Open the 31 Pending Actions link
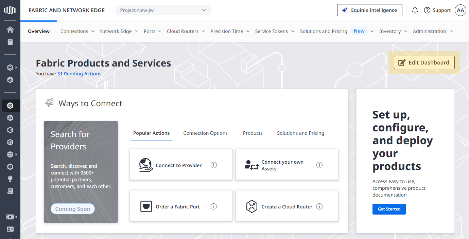The image size is (469, 239). [79, 74]
